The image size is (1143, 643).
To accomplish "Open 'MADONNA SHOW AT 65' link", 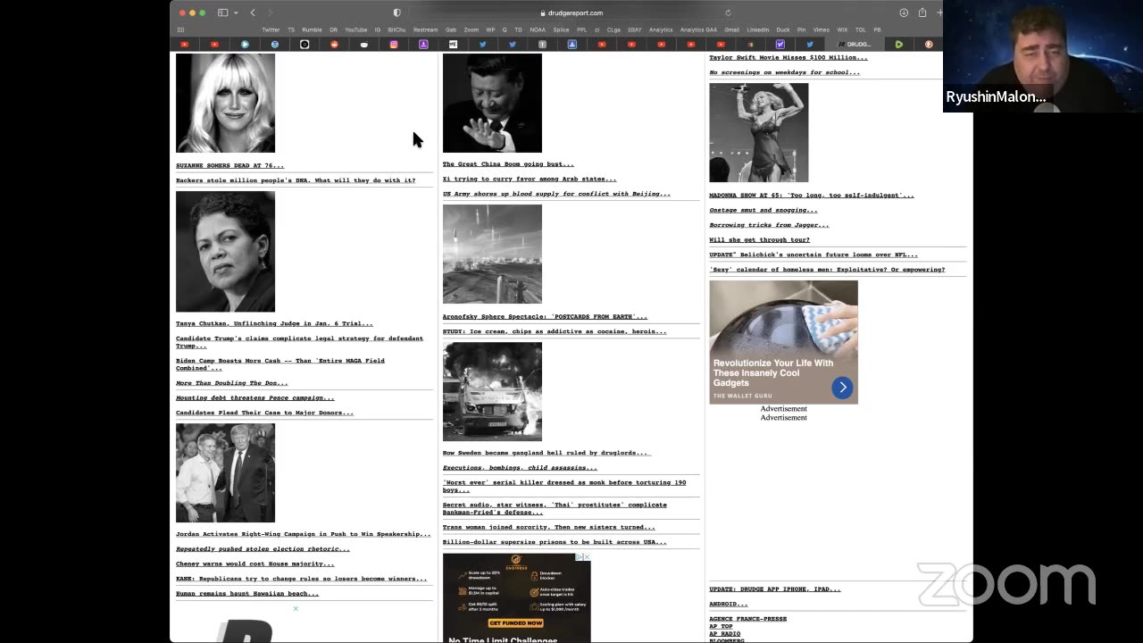I will 812,195.
